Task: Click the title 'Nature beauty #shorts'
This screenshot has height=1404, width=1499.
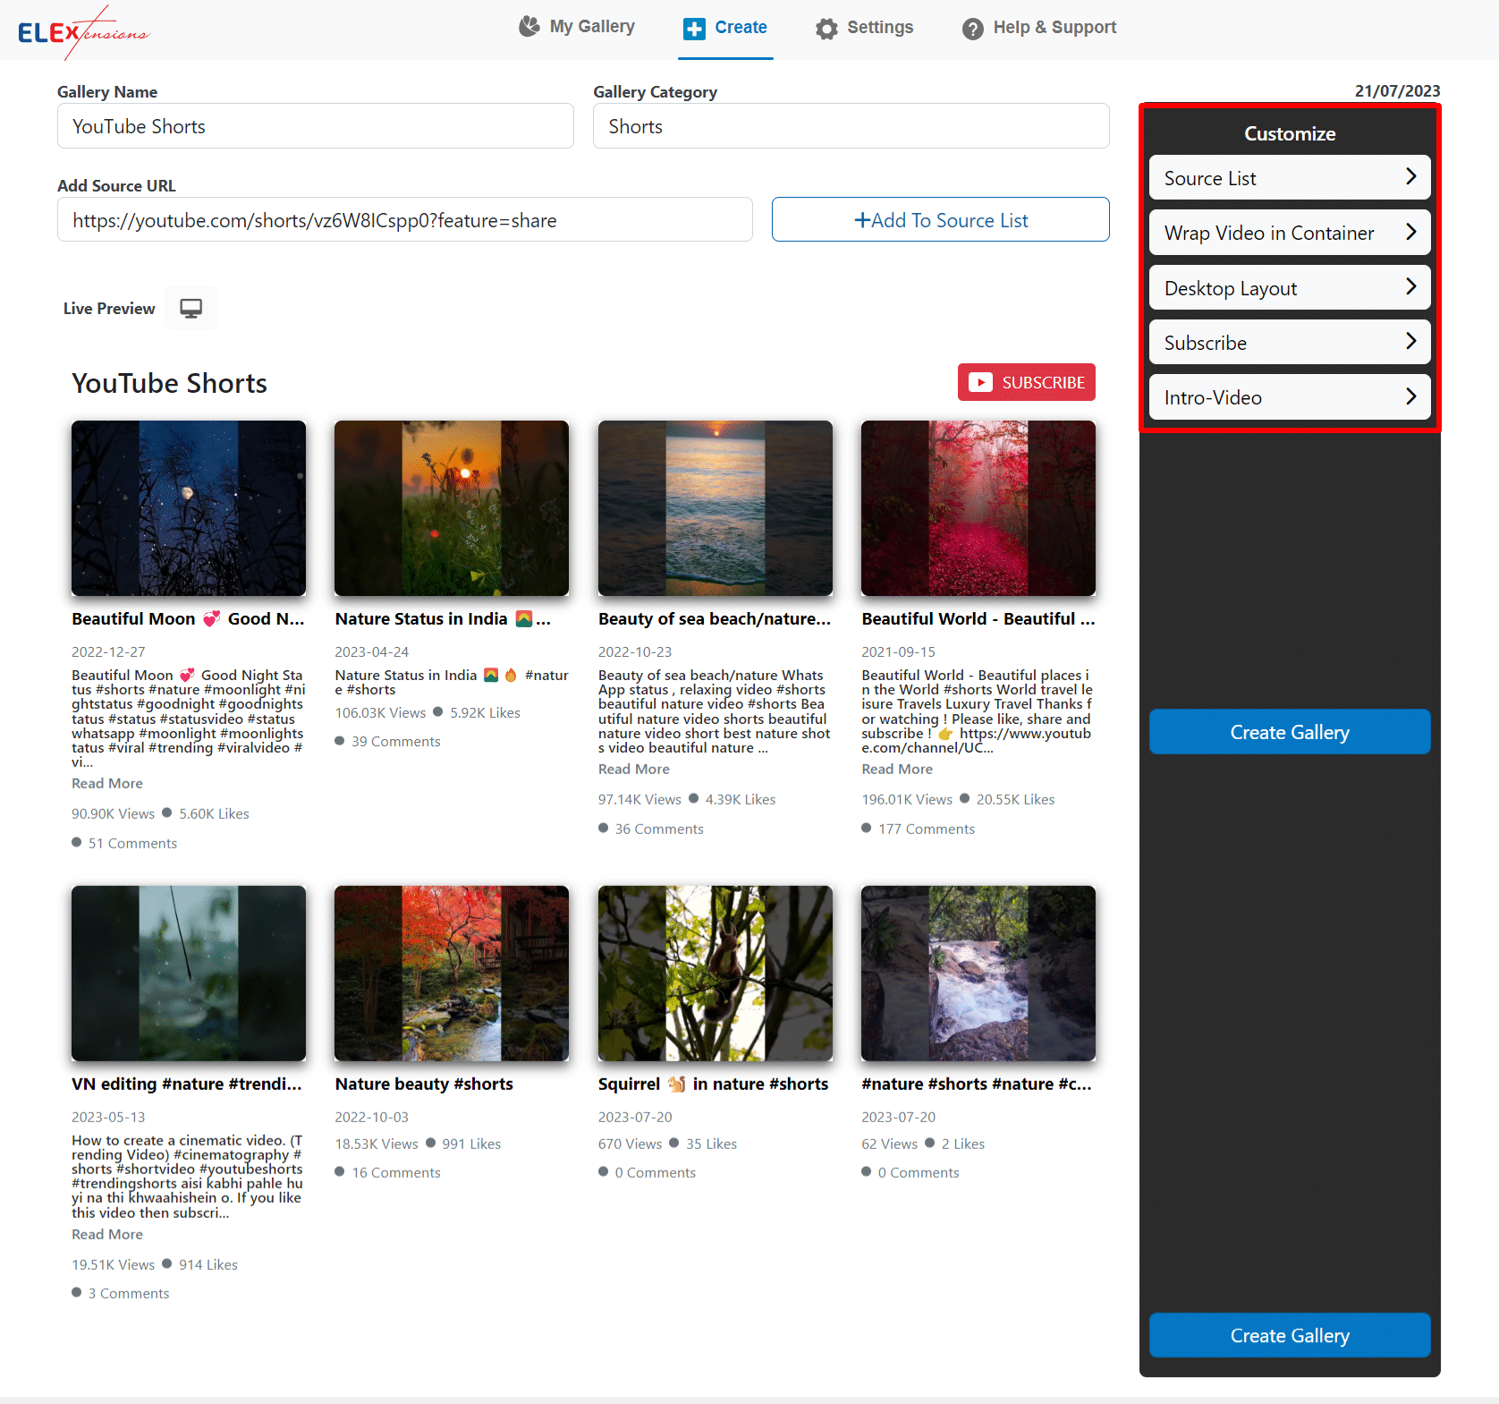Action: pos(424,1084)
